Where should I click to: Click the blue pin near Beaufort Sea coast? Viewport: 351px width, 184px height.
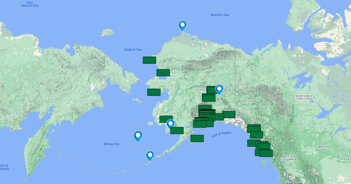click(183, 25)
